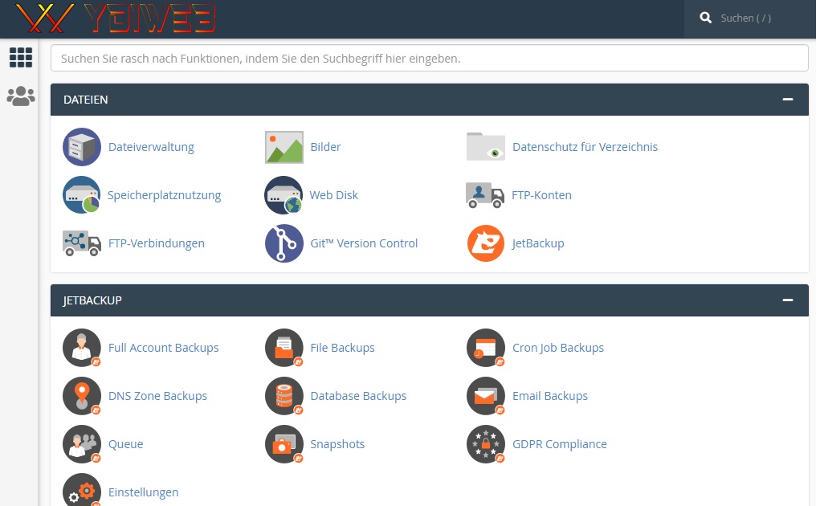Open the Database Backups icon

(x=284, y=396)
